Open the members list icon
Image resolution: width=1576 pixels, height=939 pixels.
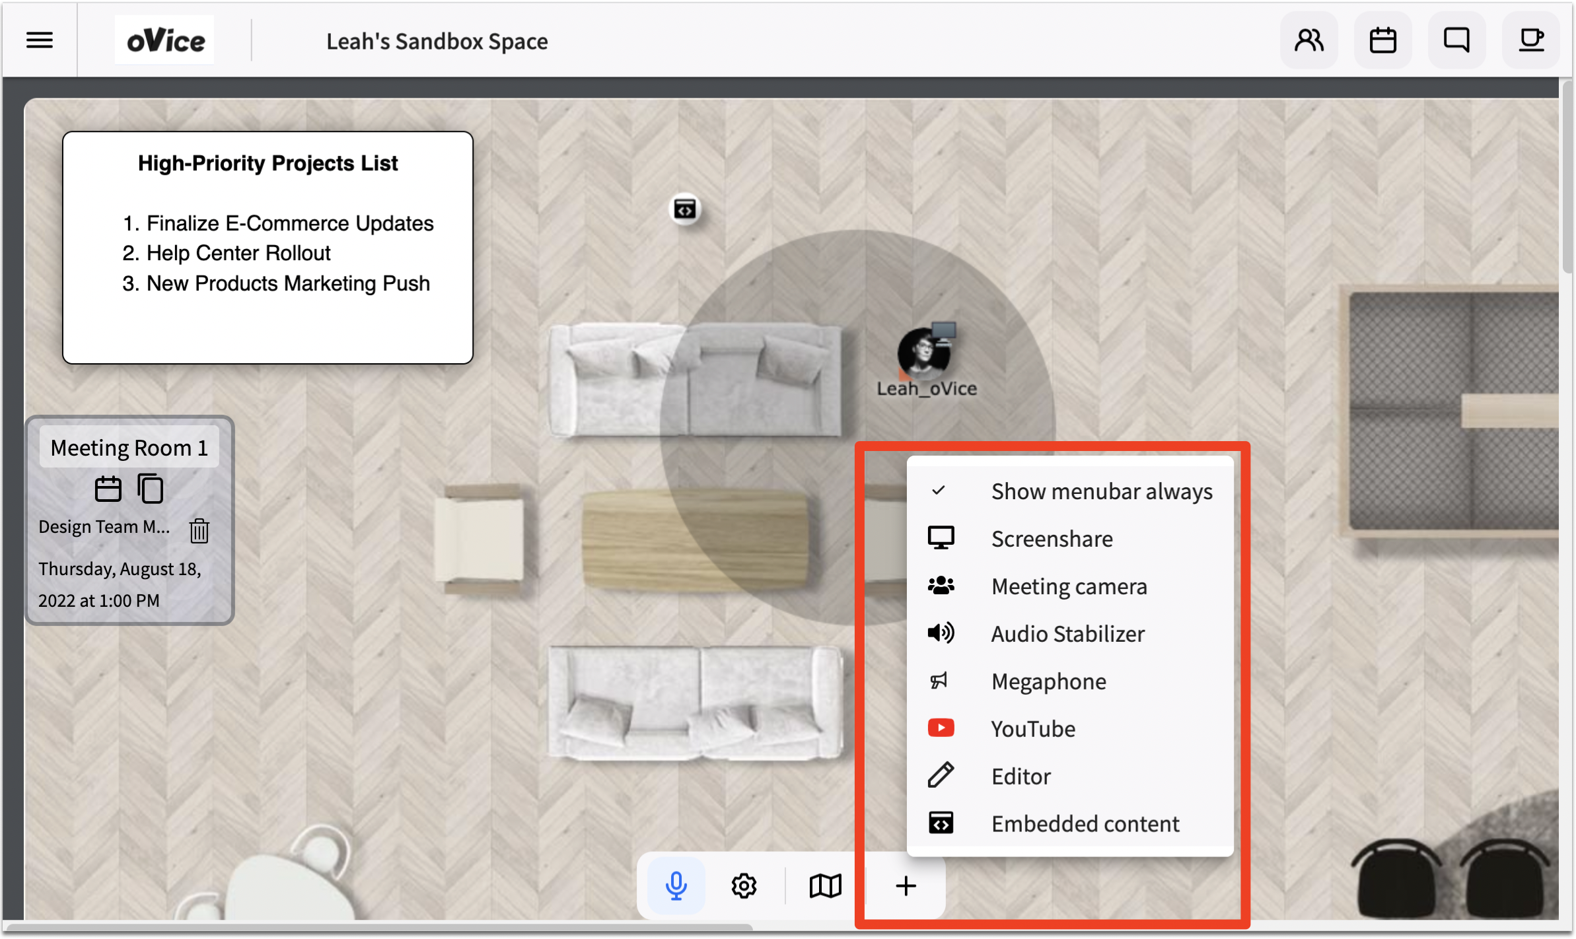tap(1308, 40)
